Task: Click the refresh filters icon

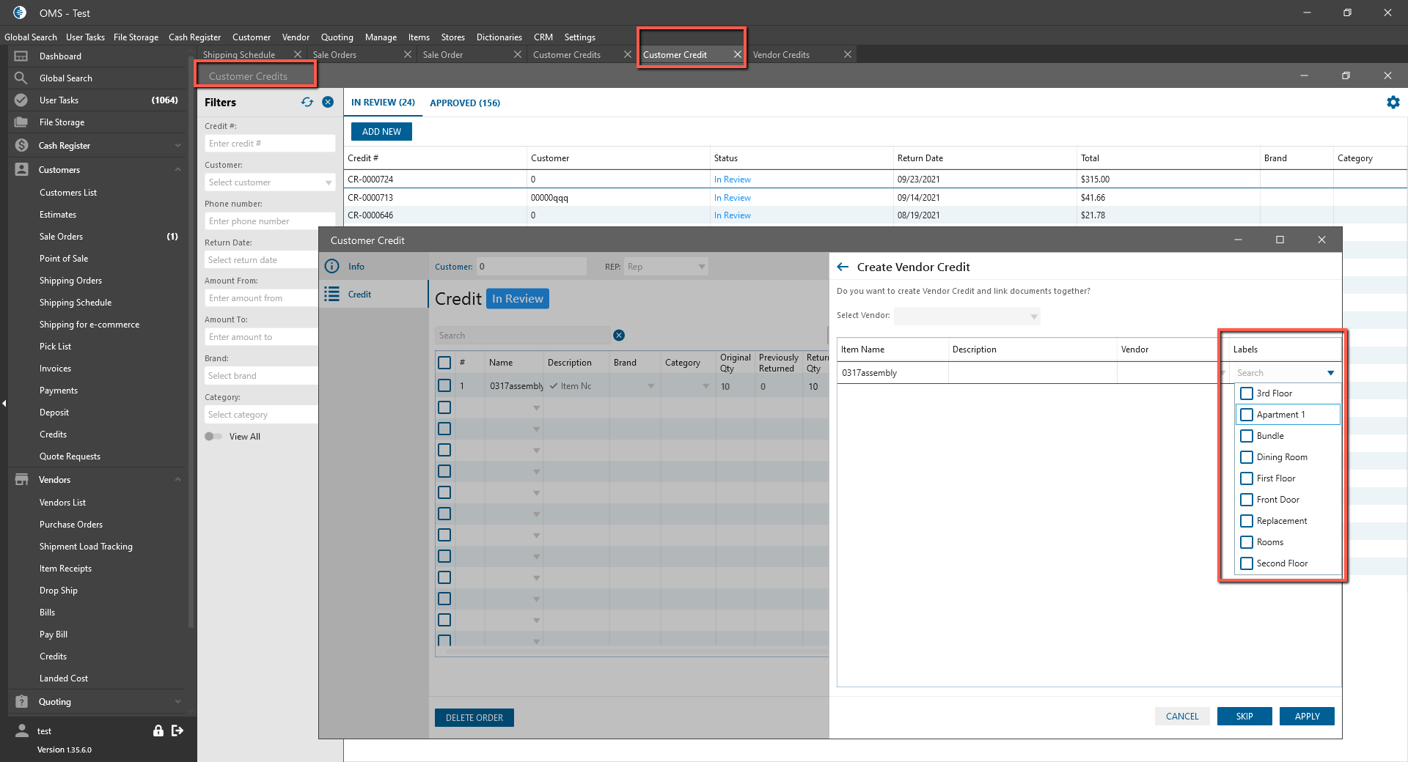Action: pos(307,103)
